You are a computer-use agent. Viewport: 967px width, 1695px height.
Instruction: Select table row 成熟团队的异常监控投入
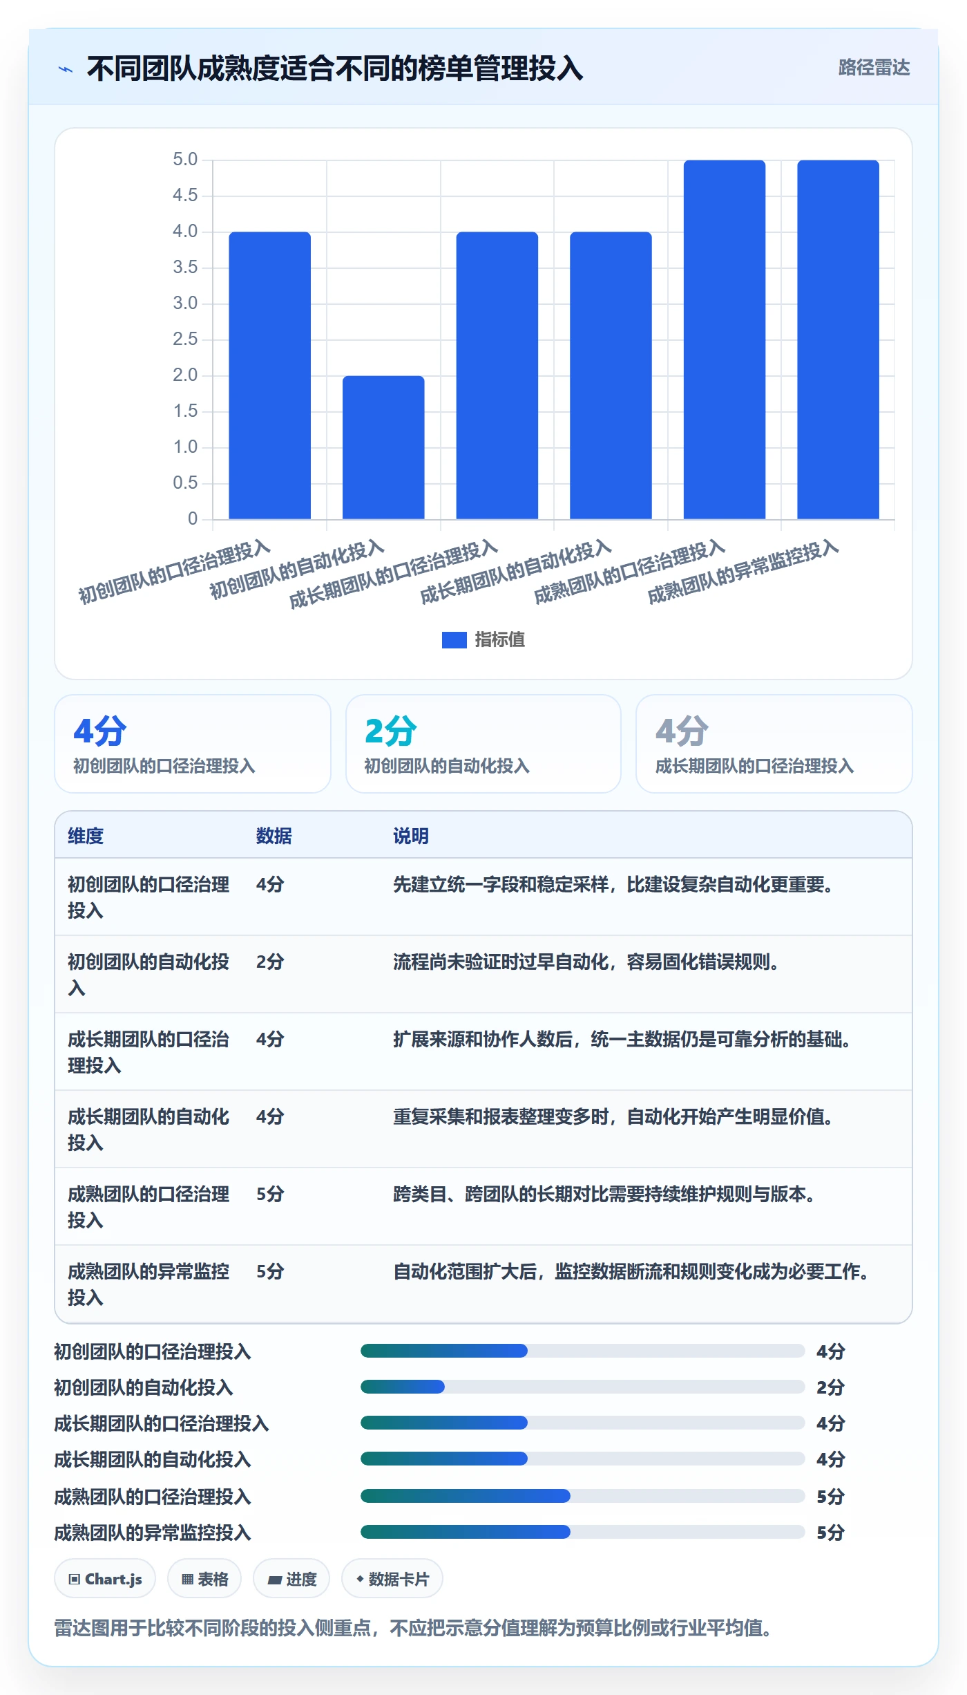tap(483, 1284)
